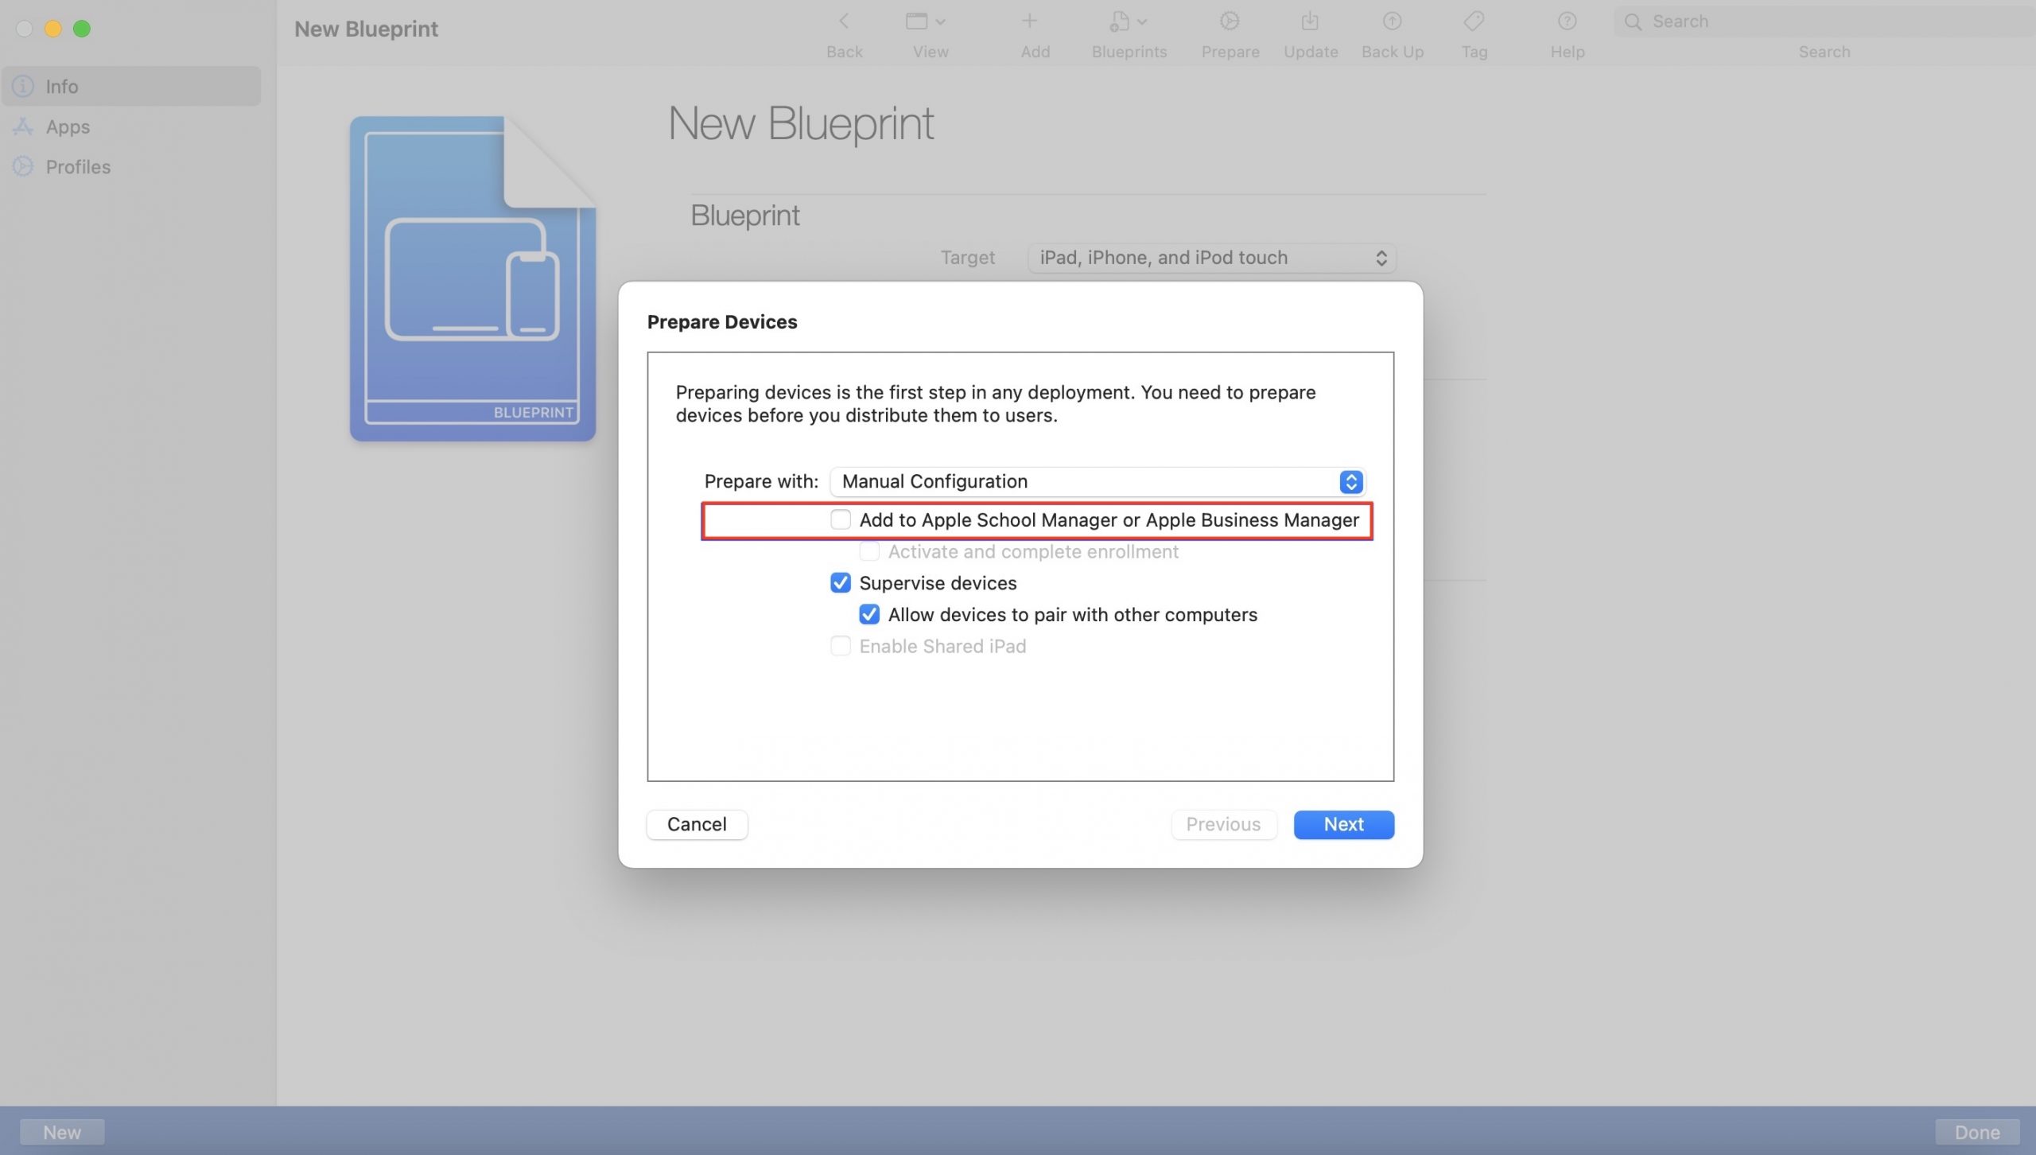
Task: Toggle the Enable Shared iPad checkbox
Action: [x=840, y=646]
